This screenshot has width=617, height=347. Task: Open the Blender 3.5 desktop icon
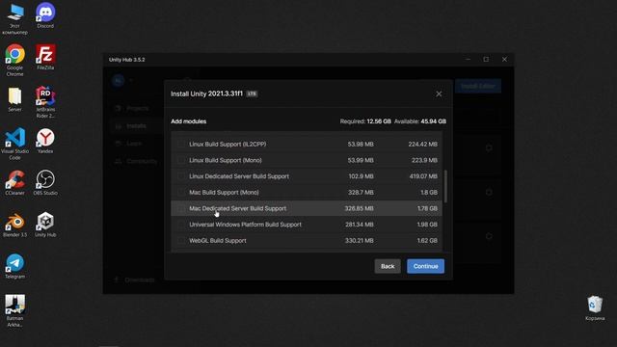15,225
